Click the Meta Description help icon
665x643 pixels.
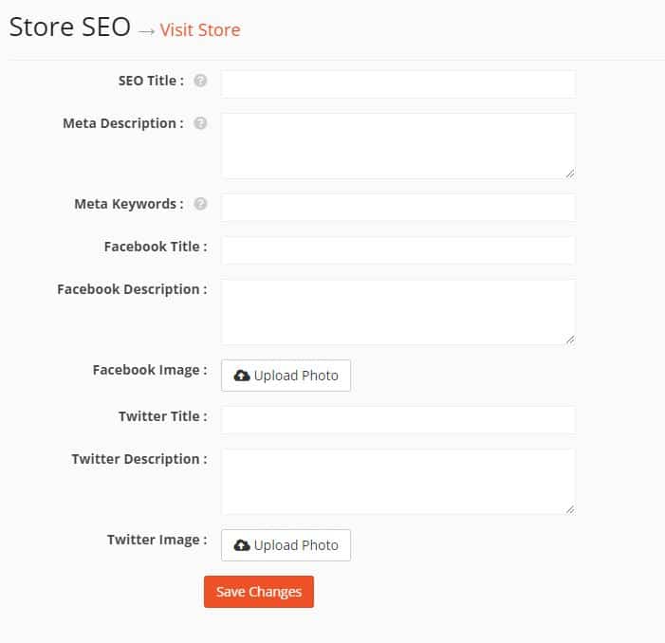tap(200, 123)
